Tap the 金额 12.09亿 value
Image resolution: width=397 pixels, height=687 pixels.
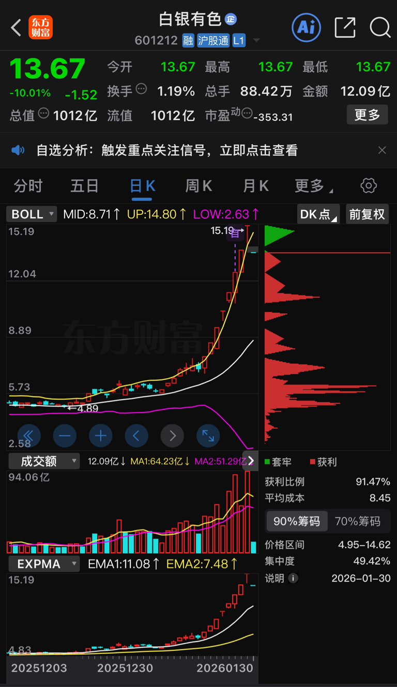[x=365, y=91]
